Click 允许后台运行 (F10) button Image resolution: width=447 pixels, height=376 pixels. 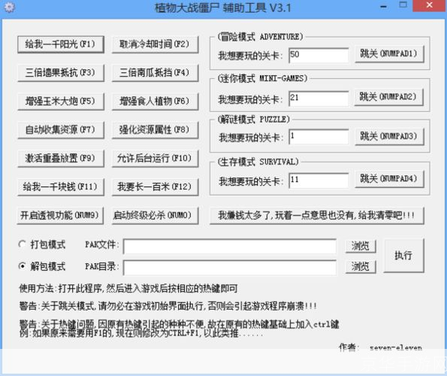[x=155, y=159]
